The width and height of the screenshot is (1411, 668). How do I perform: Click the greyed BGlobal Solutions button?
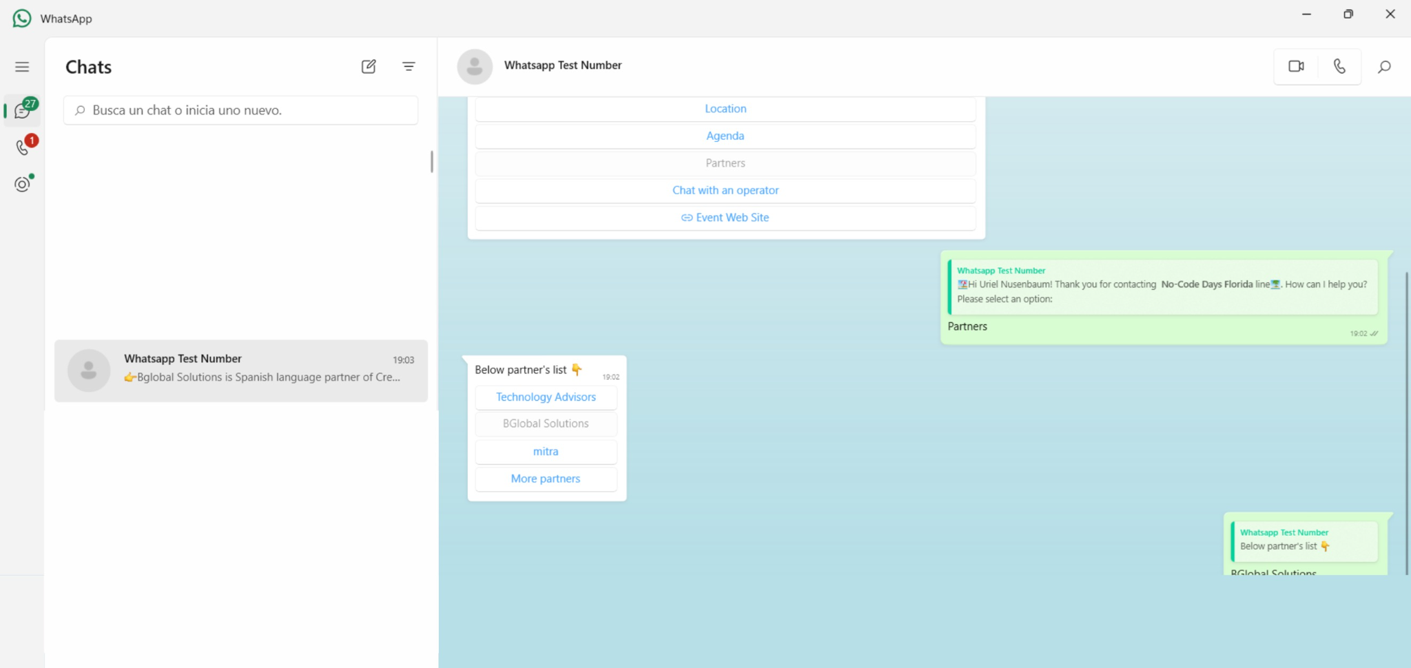click(x=546, y=424)
